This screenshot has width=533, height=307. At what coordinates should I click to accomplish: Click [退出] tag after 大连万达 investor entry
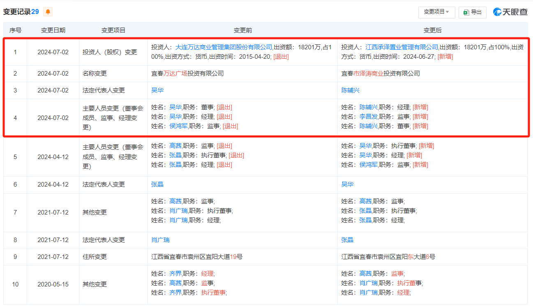pos(281,57)
